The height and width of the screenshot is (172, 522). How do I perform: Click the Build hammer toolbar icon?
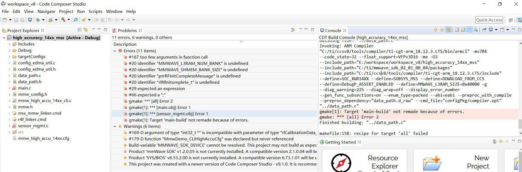click(63, 20)
